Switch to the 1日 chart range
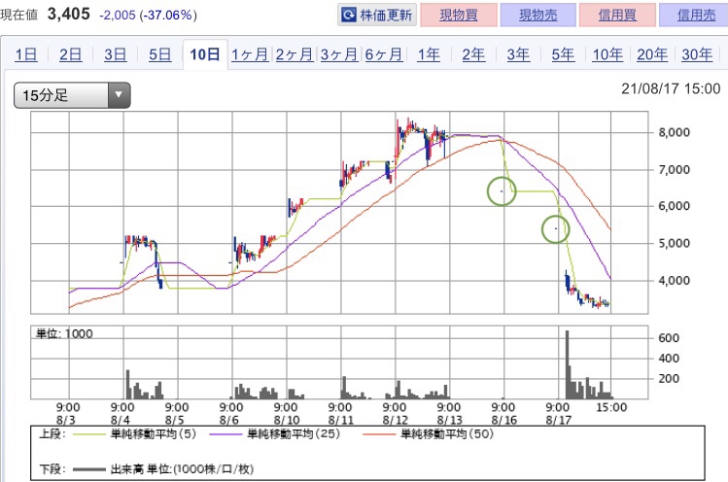The height and width of the screenshot is (482, 728). [x=26, y=54]
